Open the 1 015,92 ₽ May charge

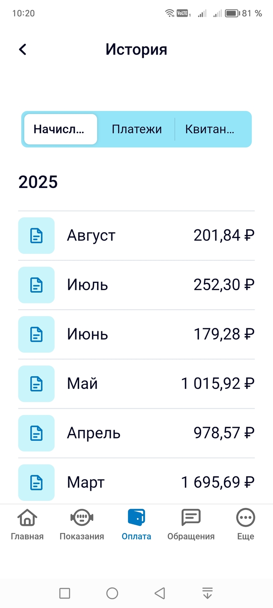218,384
